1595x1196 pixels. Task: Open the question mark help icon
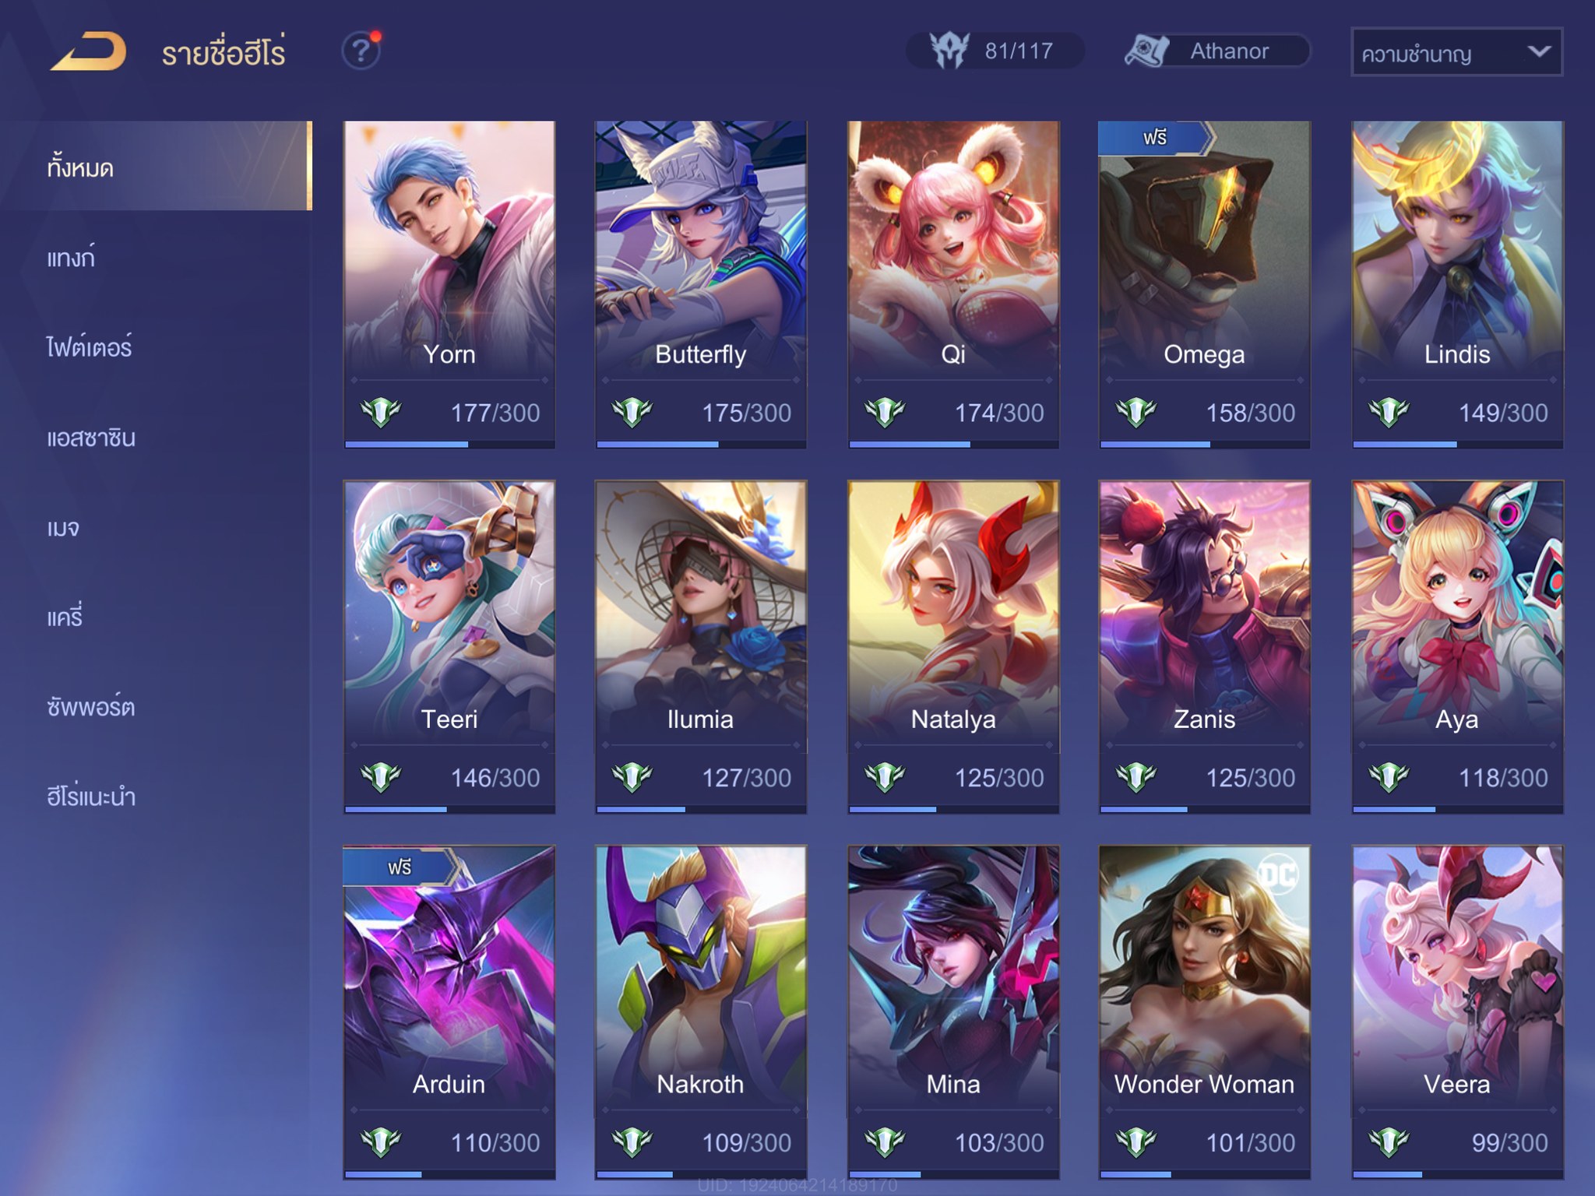pos(361,51)
